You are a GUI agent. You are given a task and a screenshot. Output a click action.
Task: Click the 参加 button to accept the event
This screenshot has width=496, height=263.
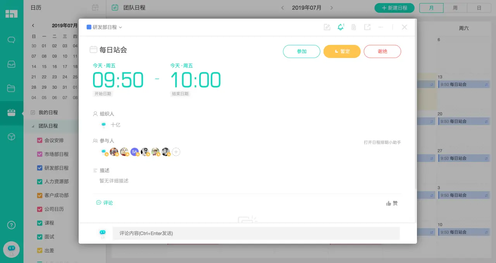pyautogui.click(x=301, y=51)
